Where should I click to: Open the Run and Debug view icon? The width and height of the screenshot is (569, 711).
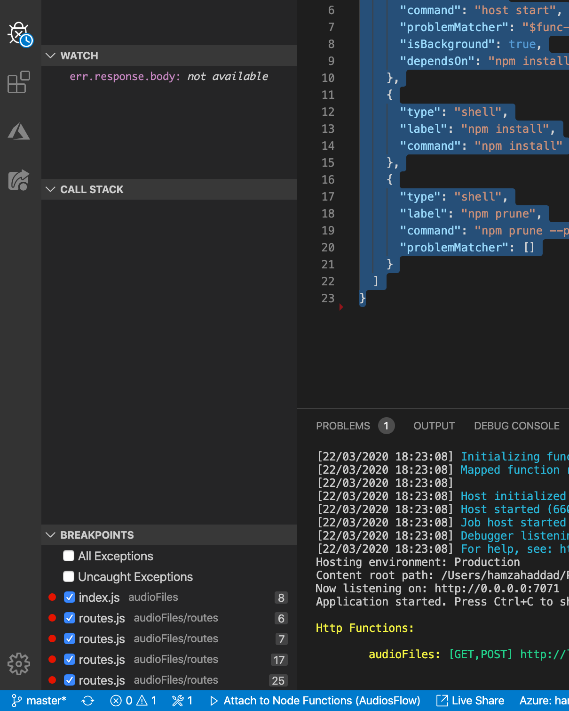pos(20,34)
